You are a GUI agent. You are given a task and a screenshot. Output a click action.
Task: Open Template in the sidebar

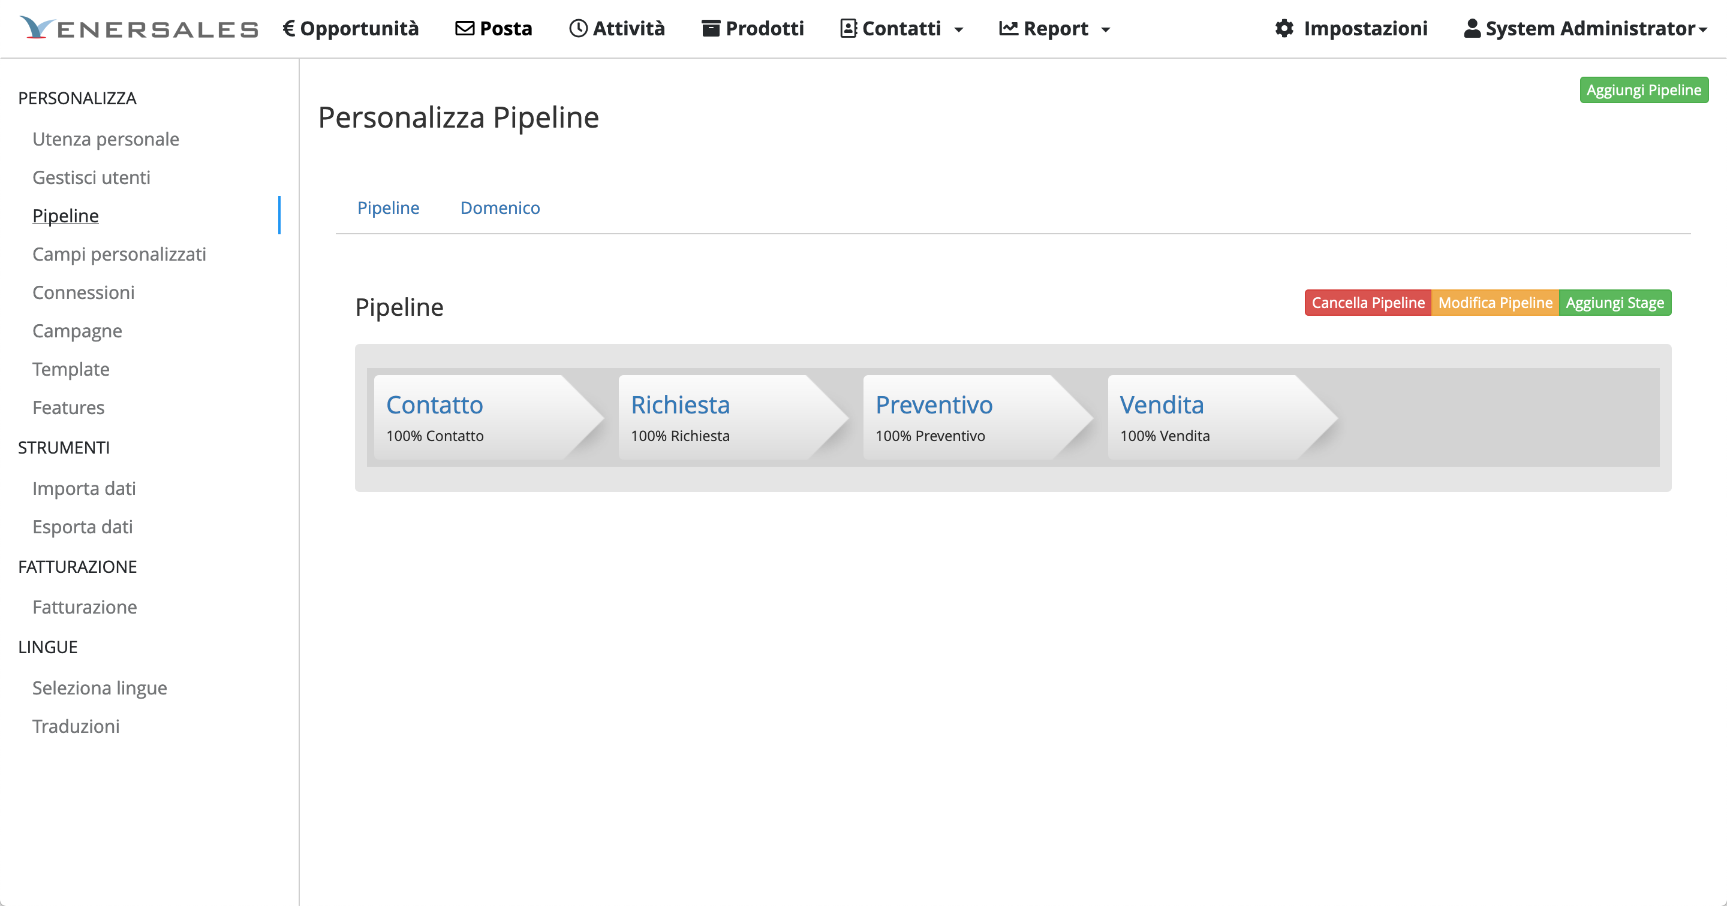pos(71,369)
